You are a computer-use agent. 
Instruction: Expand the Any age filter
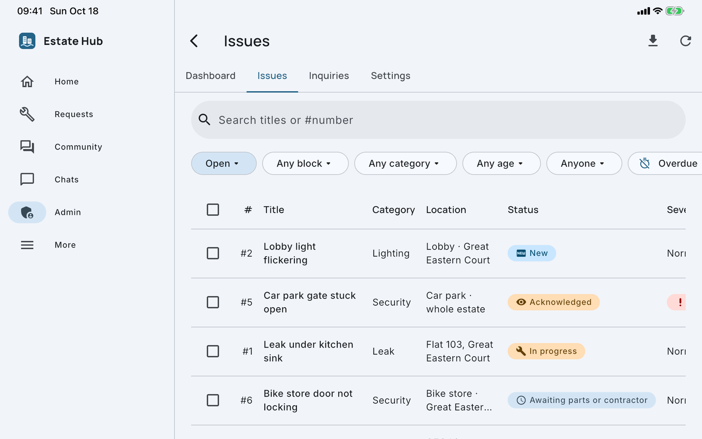click(502, 163)
